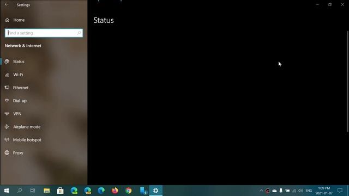This screenshot has height=196, width=349.
Task: Restore down the Settings window
Action: pyautogui.click(x=330, y=4)
